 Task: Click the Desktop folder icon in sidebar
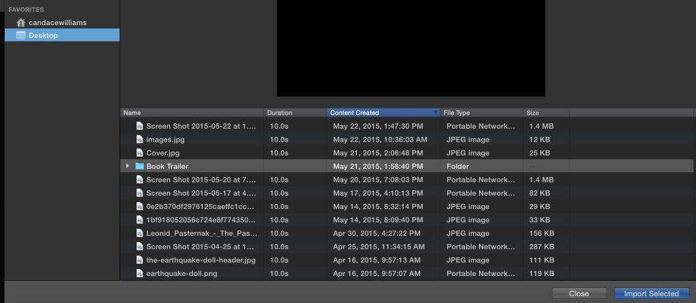pyautogui.click(x=21, y=35)
